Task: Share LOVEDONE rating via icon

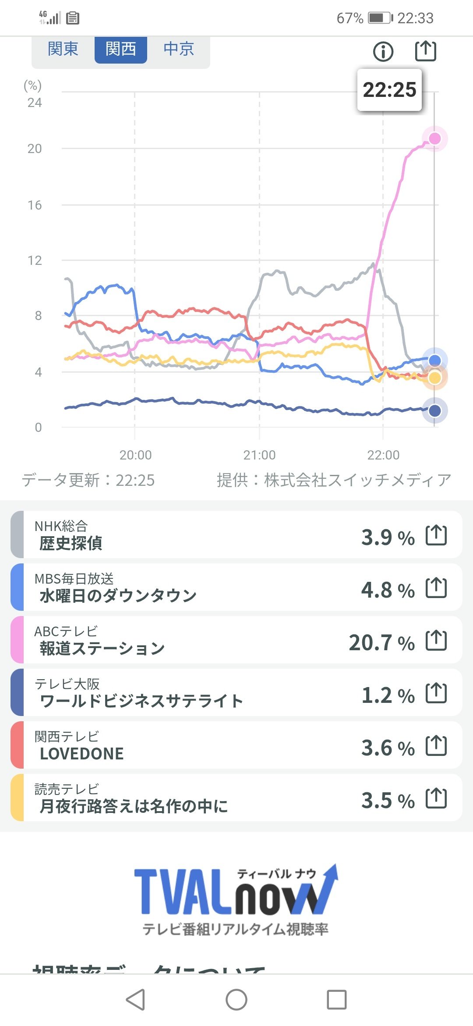Action: point(436,746)
